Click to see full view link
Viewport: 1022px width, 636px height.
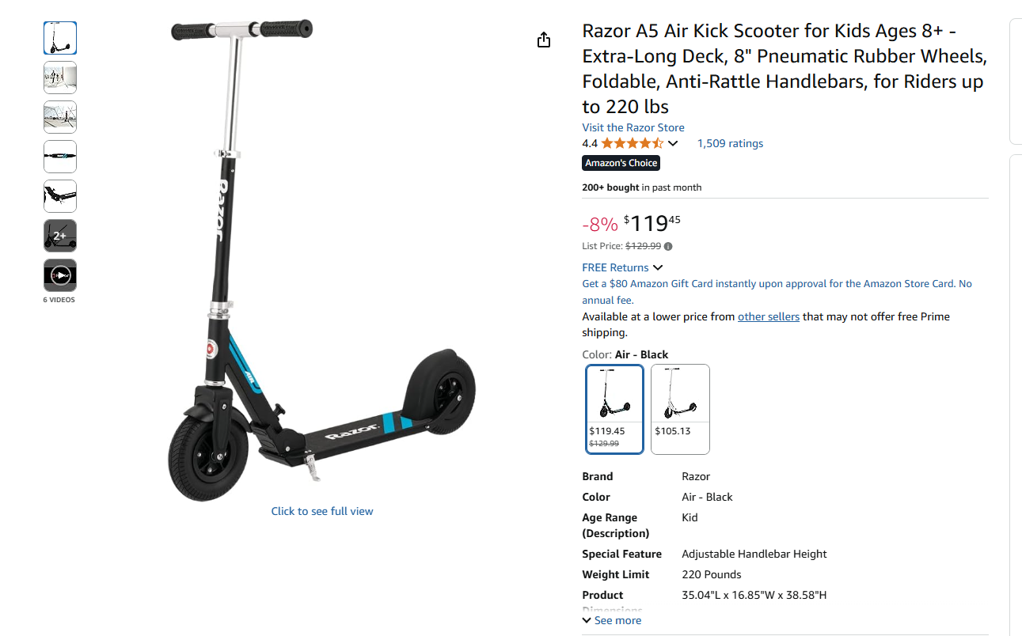click(322, 511)
